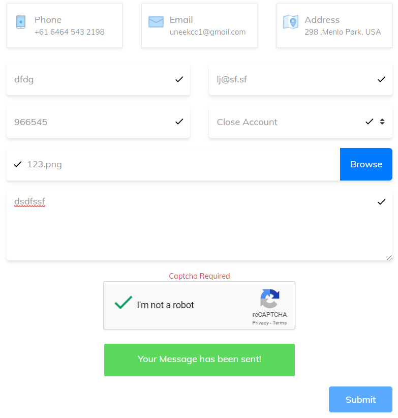This screenshot has width=398, height=418.
Task: Click checkmark icon in name field
Action: tap(179, 79)
